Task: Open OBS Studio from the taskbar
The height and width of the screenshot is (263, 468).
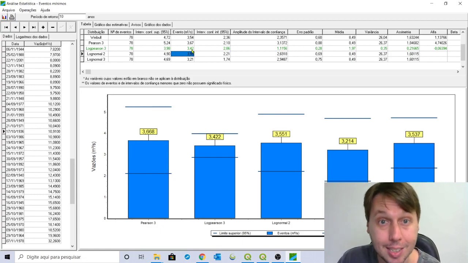Action: [x=278, y=257]
